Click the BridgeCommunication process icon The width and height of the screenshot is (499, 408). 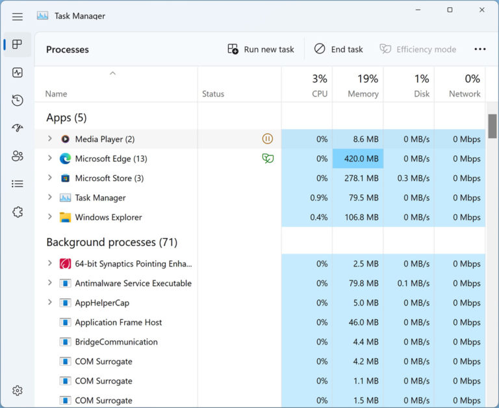pos(65,342)
